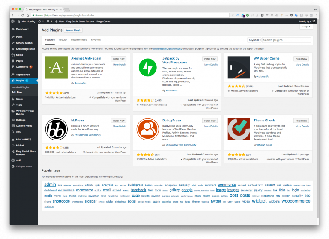The height and width of the screenshot is (239, 329).
Task: Install Theme Check now
Action: tap(301, 121)
